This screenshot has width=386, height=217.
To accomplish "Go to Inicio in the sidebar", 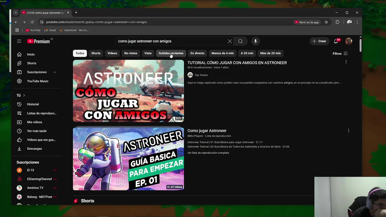I will (31, 54).
